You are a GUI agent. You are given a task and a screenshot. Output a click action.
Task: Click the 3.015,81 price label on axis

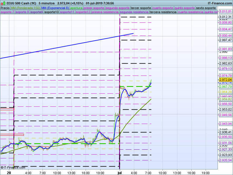tap(225, 11)
